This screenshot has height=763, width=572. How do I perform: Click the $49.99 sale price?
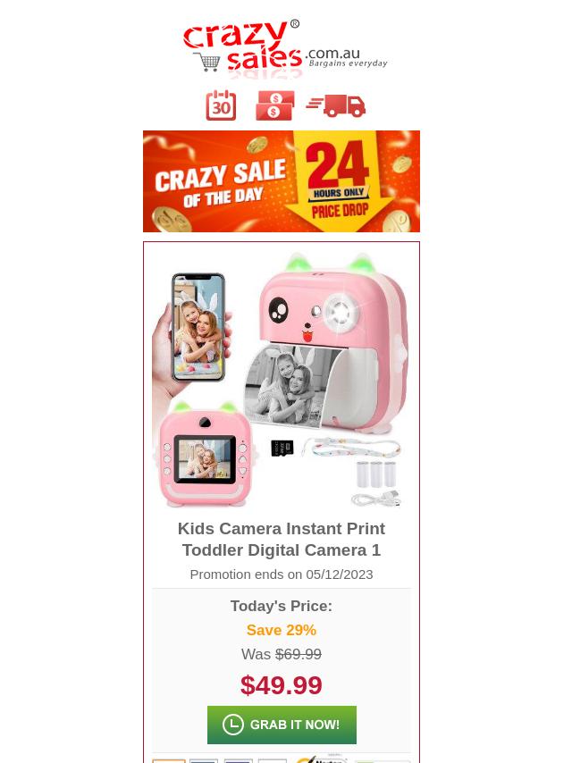coord(282,685)
